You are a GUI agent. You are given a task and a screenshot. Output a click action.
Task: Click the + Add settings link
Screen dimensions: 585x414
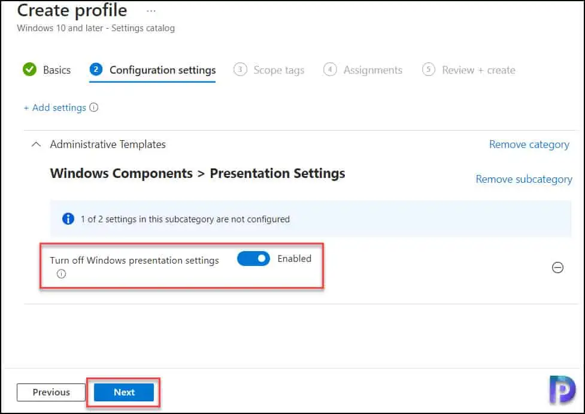coord(55,107)
